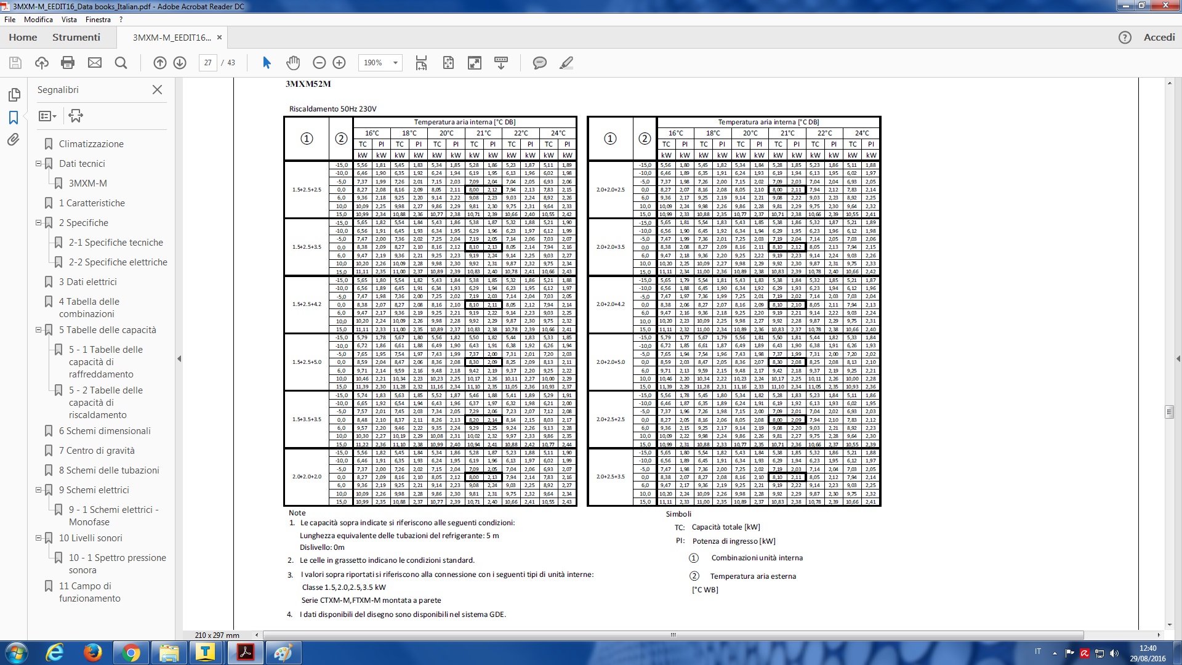This screenshot has width=1182, height=665.
Task: Open the Finestra menu
Action: point(98,20)
